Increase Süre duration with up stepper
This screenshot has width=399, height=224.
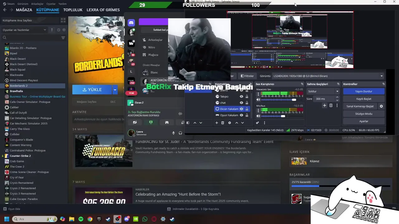337,97
